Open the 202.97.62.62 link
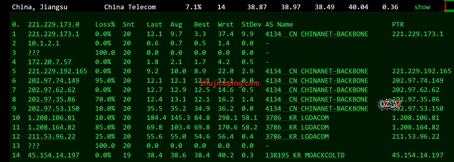 point(51,90)
